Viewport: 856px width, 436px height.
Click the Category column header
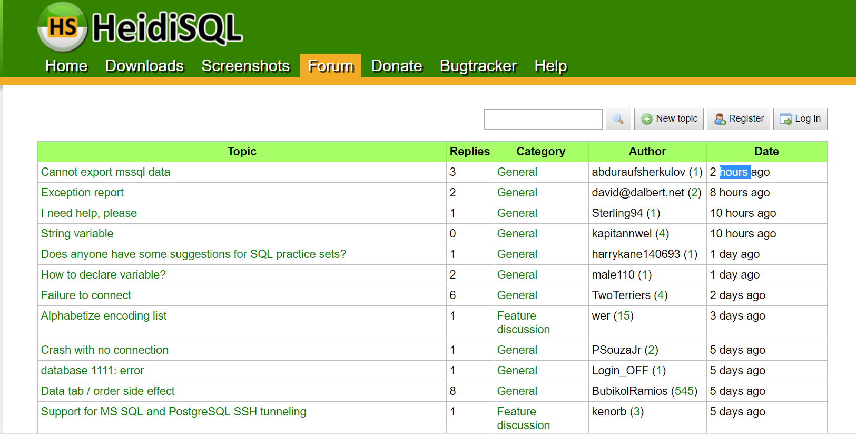(541, 152)
